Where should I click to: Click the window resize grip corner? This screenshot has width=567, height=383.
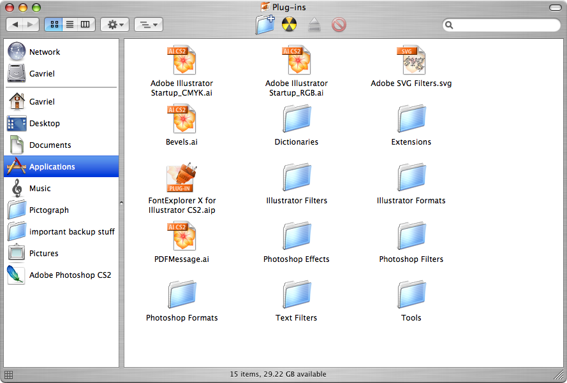pos(559,375)
